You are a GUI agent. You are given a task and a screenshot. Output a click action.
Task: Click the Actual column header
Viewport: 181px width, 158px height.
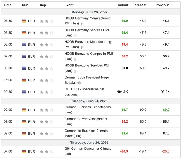pos(123,5)
